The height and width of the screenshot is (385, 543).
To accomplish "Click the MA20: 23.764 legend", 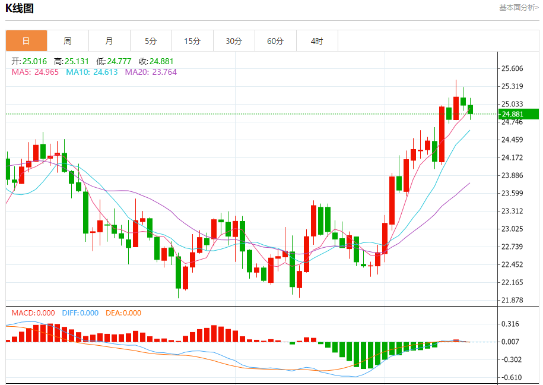I will coord(151,72).
